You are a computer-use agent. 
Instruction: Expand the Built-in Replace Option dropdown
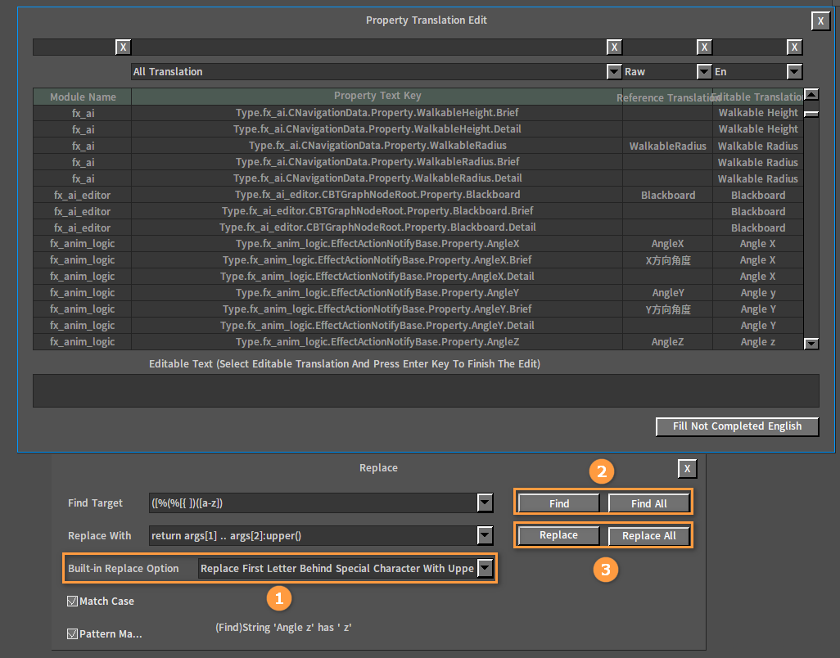point(485,568)
